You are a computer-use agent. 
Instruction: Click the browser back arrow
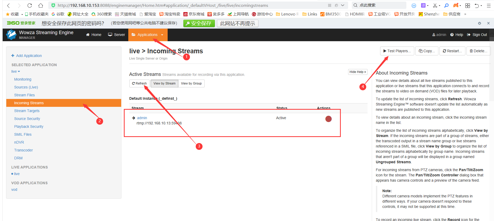tap(8, 6)
